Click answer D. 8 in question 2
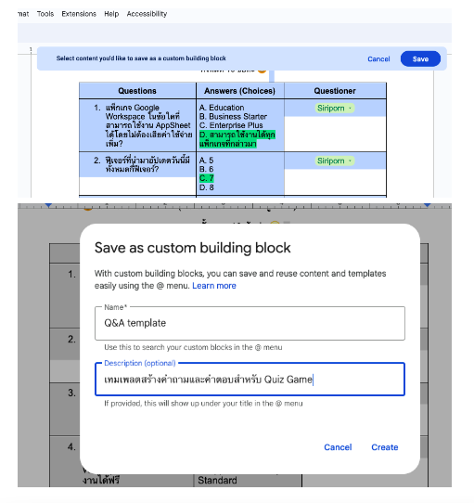The width and height of the screenshot is (474, 503). point(206,187)
